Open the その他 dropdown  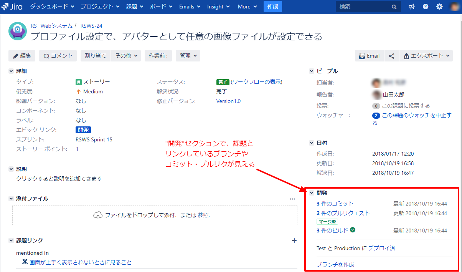click(x=126, y=56)
